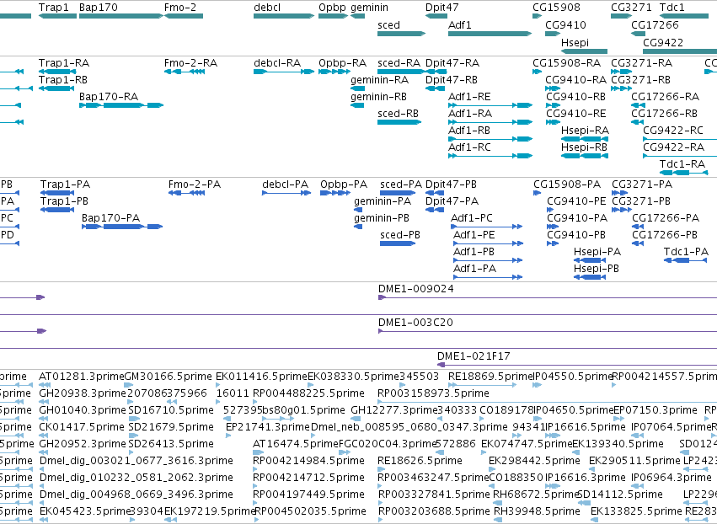Click transcript Fmo-2-RA
717x524 pixels.
pyautogui.click(x=190, y=63)
